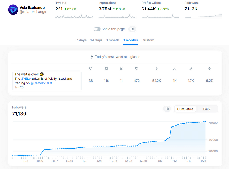The height and width of the screenshot is (169, 229).
Task: Open the $VELA cashtag link
Action: tap(26, 78)
